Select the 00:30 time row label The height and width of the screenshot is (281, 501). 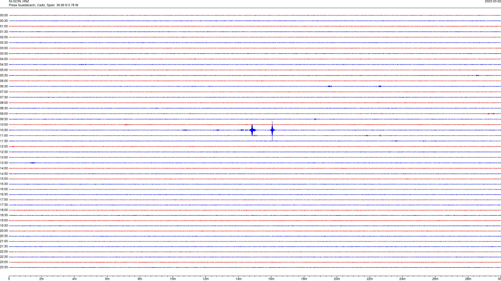(x=4, y=21)
